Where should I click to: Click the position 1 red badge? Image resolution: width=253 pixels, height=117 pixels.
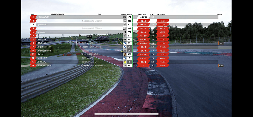pyautogui.click(x=33, y=17)
